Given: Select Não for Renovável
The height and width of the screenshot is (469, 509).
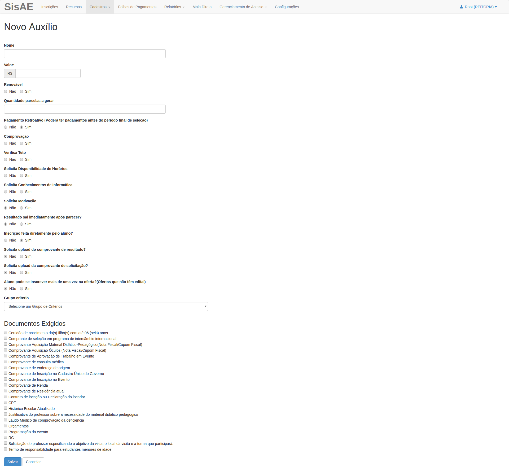Looking at the screenshot, I should pyautogui.click(x=6, y=91).
